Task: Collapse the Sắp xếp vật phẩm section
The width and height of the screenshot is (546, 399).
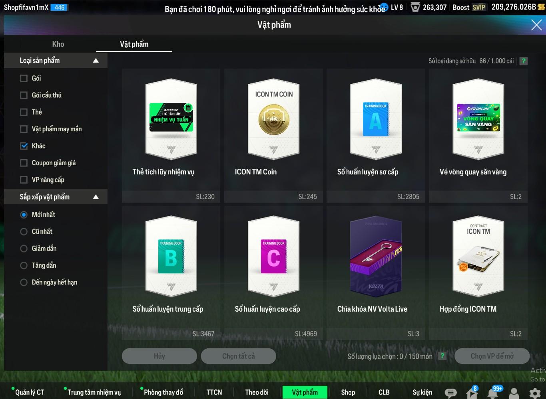Action: click(96, 197)
